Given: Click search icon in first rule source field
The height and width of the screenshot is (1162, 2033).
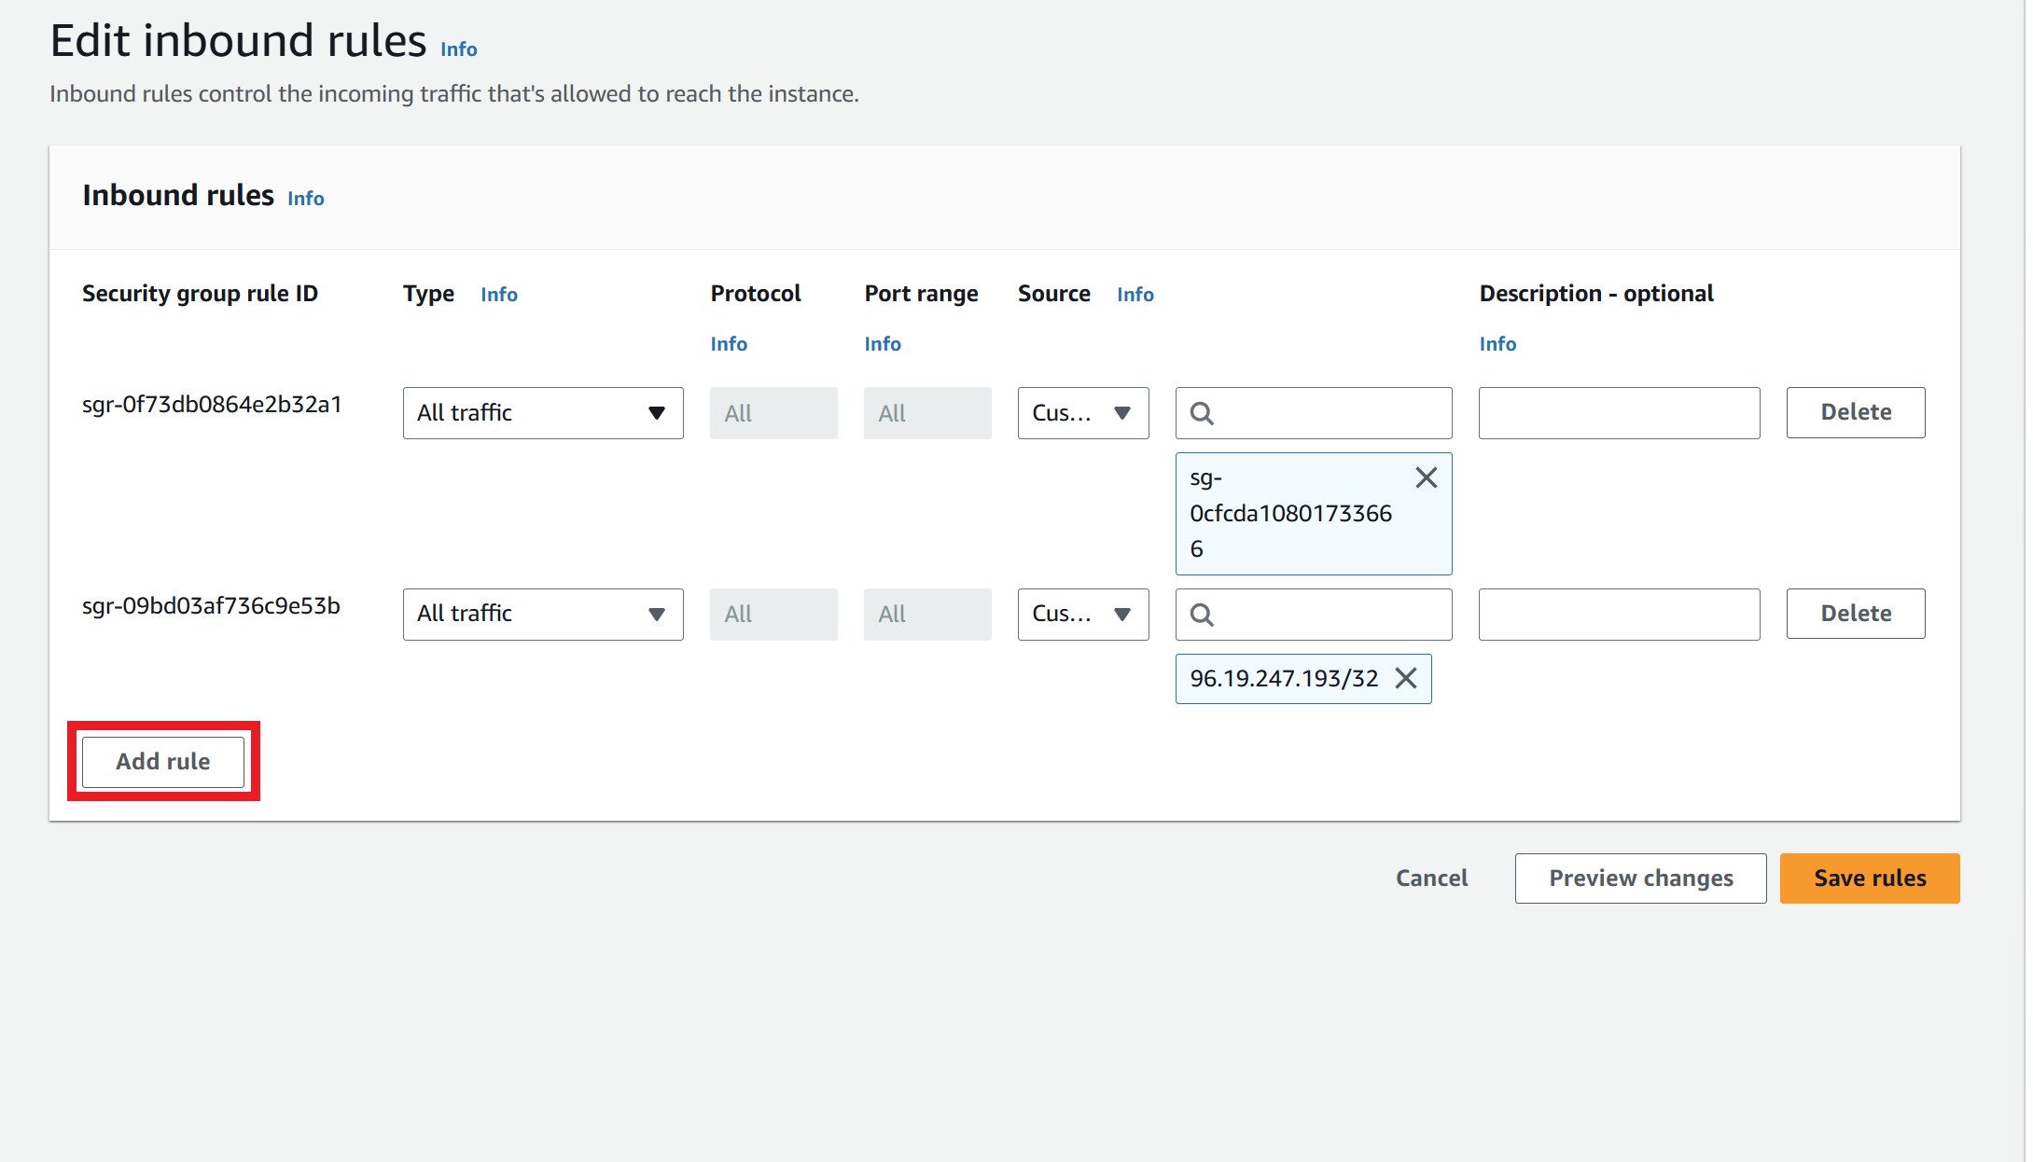Looking at the screenshot, I should [1202, 413].
